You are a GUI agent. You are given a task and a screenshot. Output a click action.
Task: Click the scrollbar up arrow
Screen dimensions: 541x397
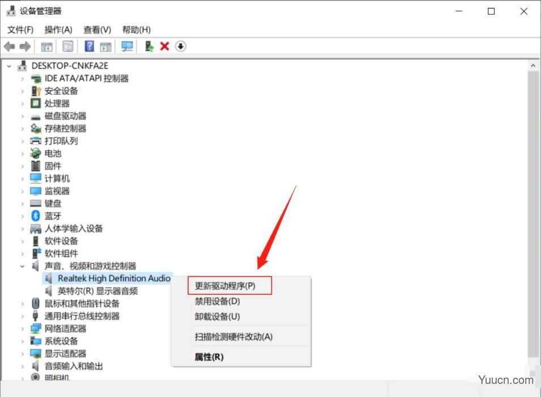coord(533,65)
